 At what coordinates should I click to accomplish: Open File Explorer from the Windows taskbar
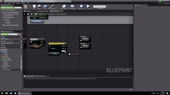click(7, 93)
